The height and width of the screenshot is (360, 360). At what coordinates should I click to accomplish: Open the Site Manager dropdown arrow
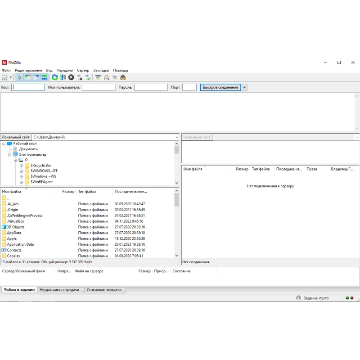pyautogui.click(x=10, y=77)
